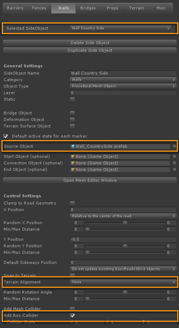Viewport: 179px width, 328px height.
Task: Open the Terrain Alignment dropdown
Action: click(123, 282)
